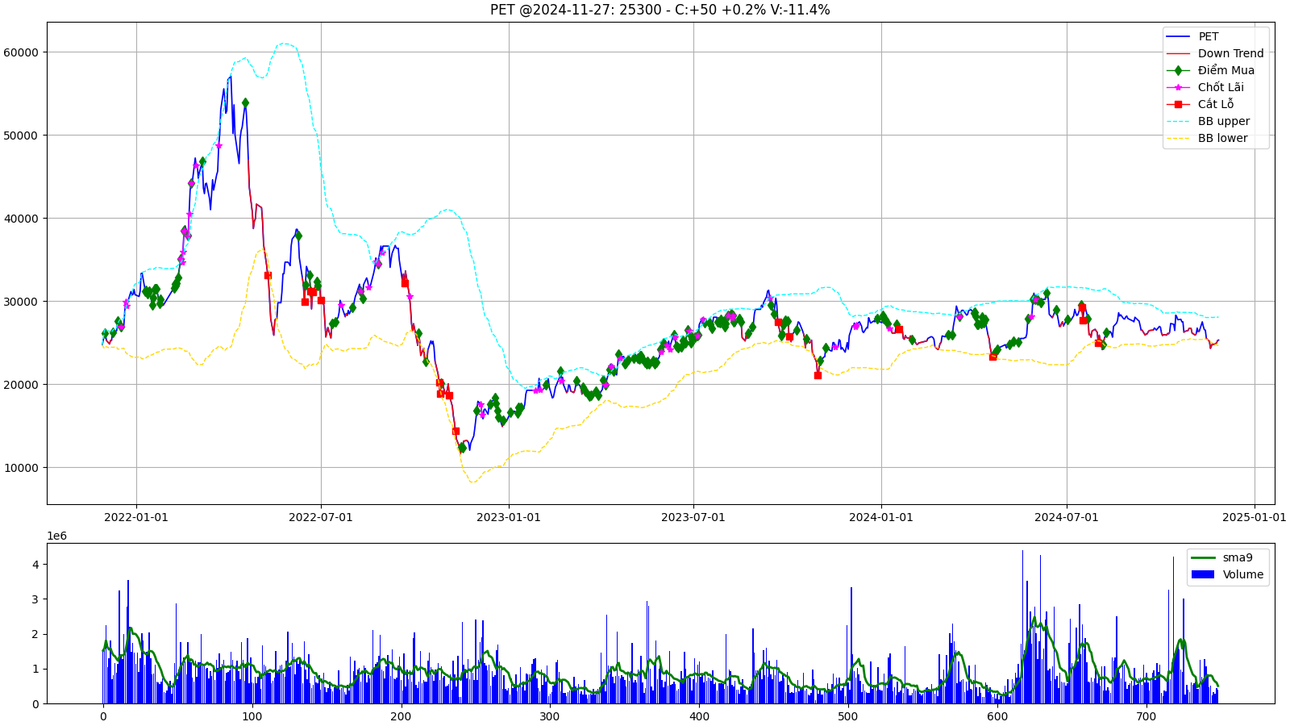
Task: Select the 'Volume' legend label
Action: pos(1243,574)
